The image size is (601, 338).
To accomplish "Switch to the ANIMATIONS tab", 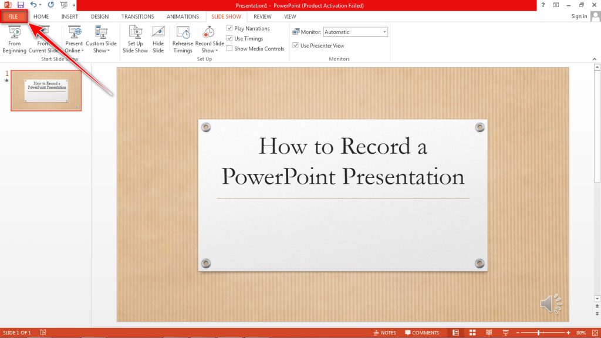I will click(x=183, y=16).
